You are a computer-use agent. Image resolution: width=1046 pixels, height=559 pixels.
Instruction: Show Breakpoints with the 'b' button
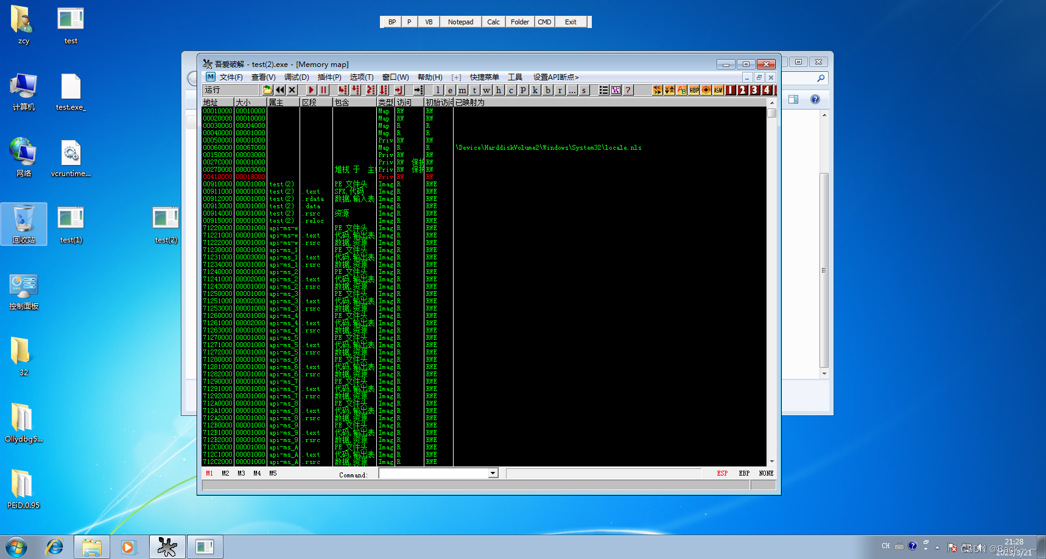click(x=547, y=90)
